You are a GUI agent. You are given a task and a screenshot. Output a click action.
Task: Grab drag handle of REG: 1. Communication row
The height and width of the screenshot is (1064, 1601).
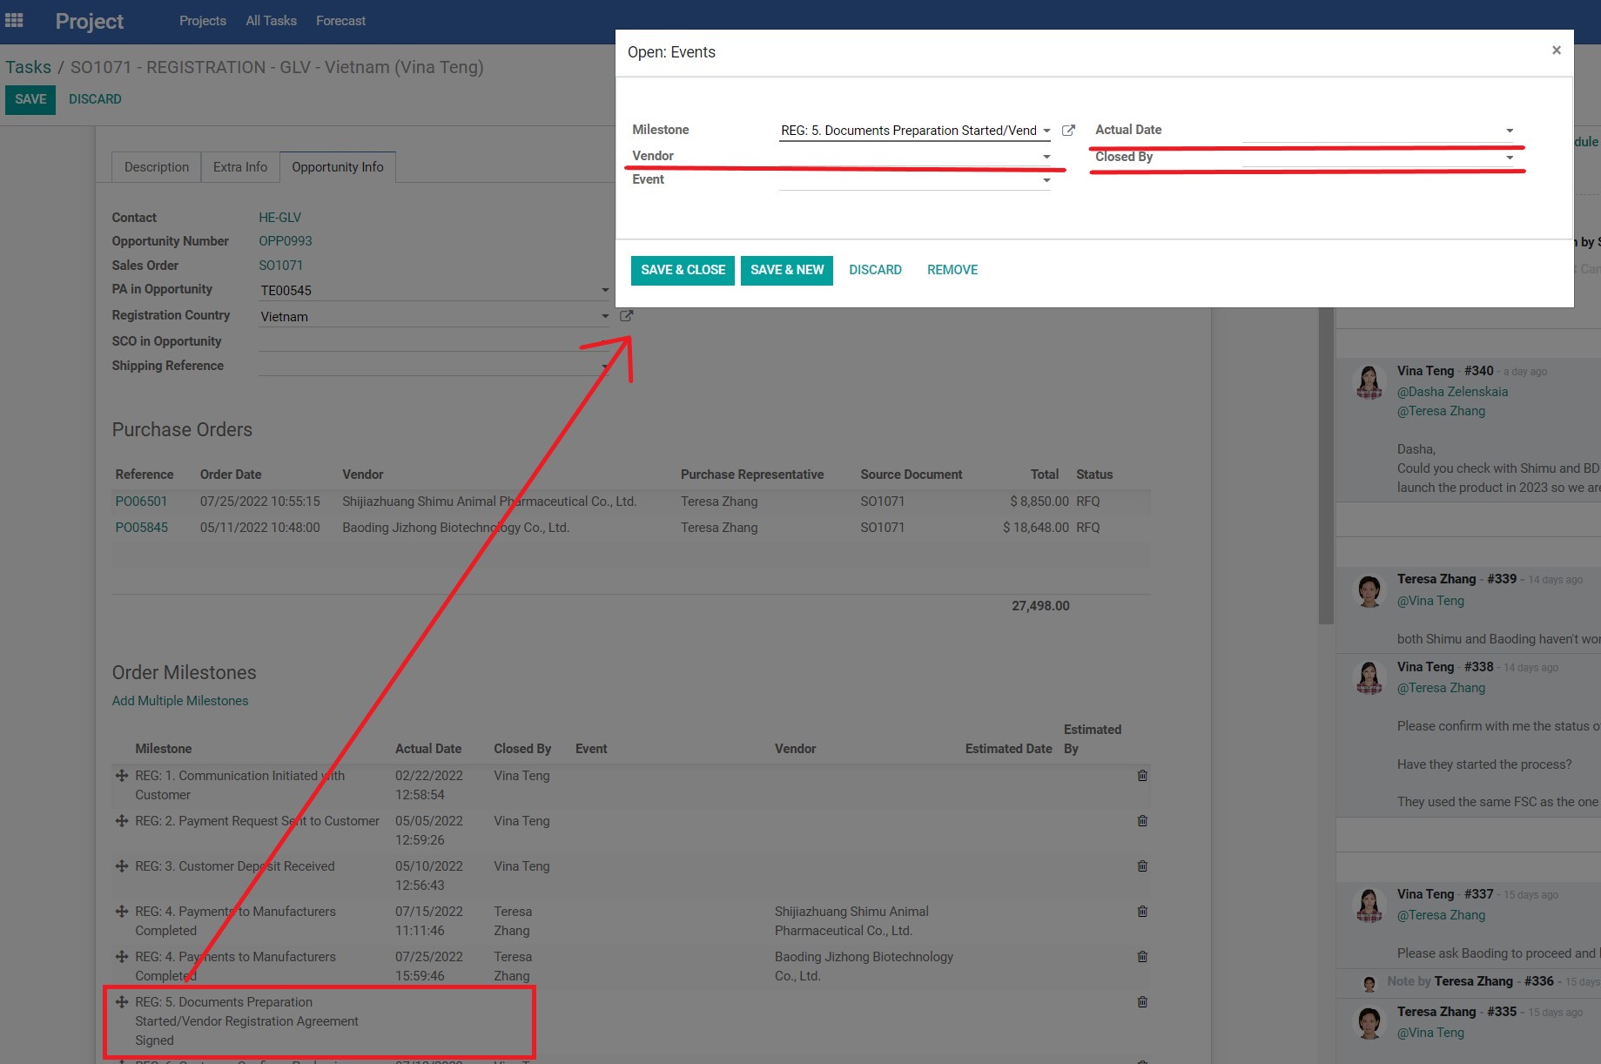pyautogui.click(x=122, y=775)
